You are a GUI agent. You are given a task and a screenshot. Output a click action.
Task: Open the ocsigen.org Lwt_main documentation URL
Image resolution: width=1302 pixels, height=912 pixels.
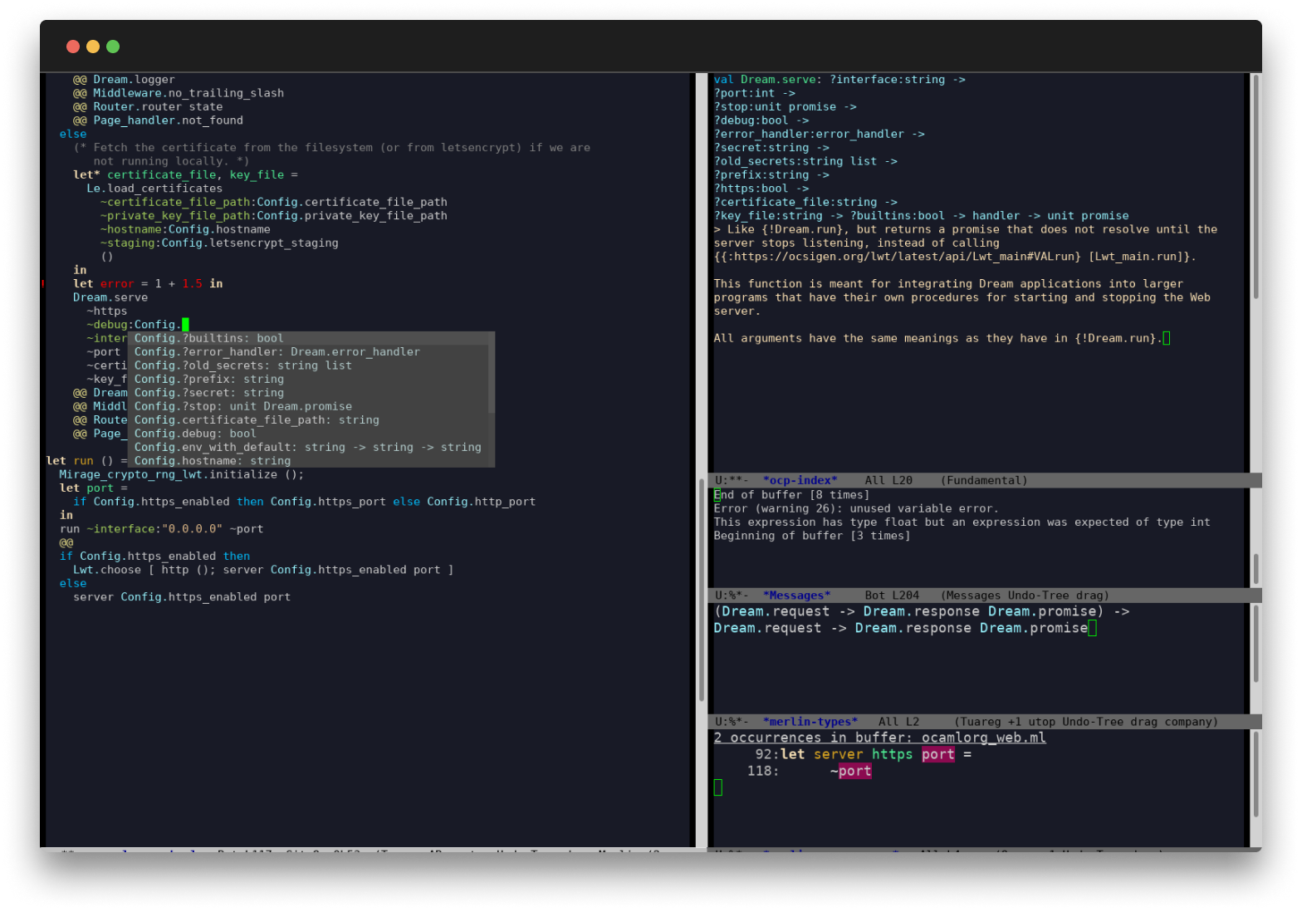[898, 257]
